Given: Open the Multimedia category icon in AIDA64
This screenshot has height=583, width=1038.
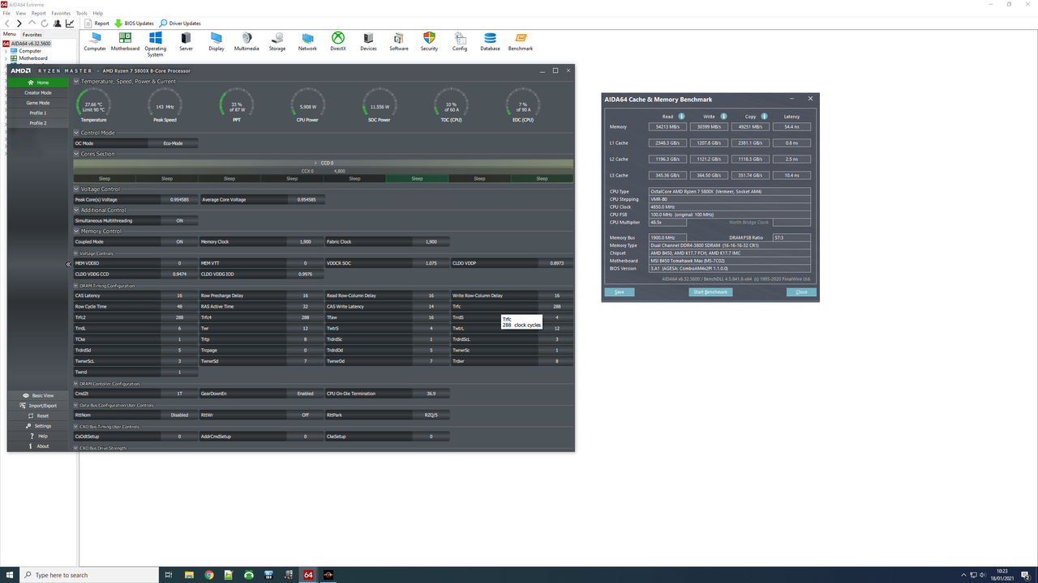Looking at the screenshot, I should click(x=247, y=42).
